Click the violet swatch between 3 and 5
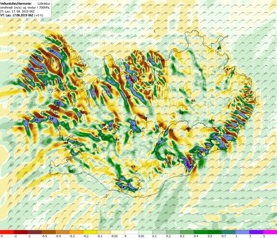This screenshot has height=238, width=277. click(256, 232)
